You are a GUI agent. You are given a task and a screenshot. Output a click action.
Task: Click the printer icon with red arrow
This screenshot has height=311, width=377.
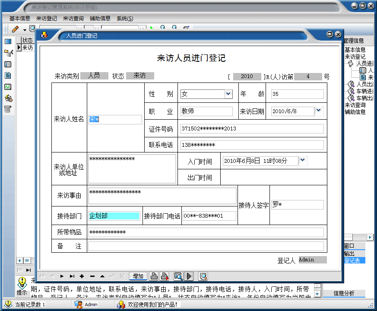point(165,276)
